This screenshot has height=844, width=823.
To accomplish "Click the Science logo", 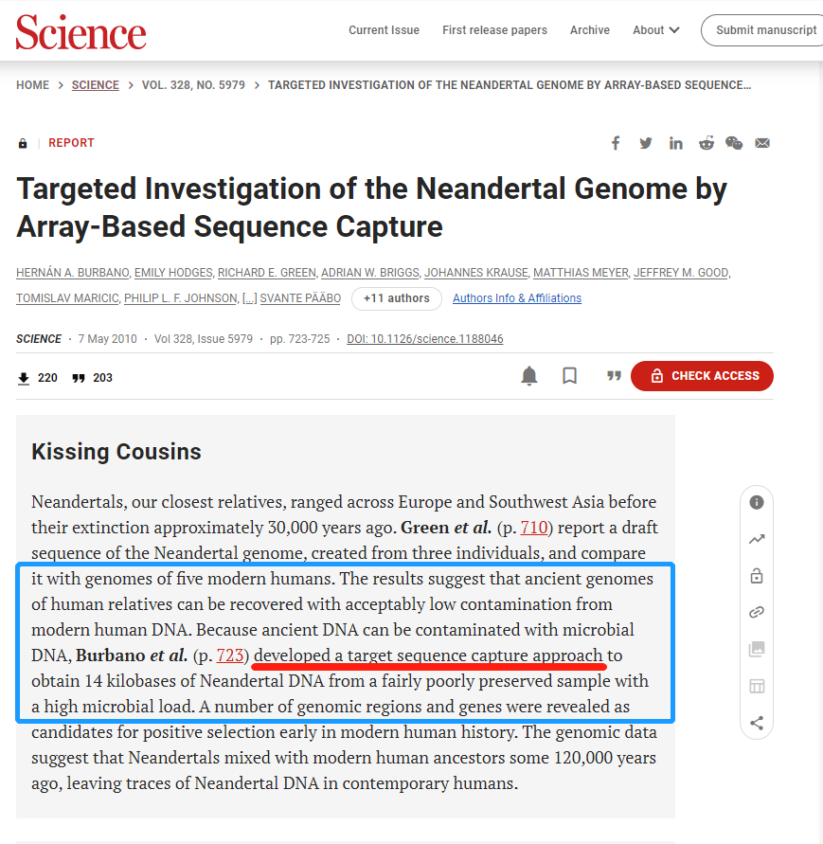I will 81,31.
